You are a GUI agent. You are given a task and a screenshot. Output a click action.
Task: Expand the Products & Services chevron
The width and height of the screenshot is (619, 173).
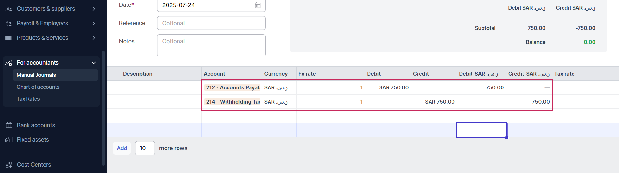pos(94,38)
